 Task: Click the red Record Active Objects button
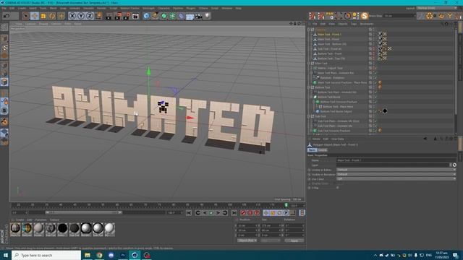243,213
